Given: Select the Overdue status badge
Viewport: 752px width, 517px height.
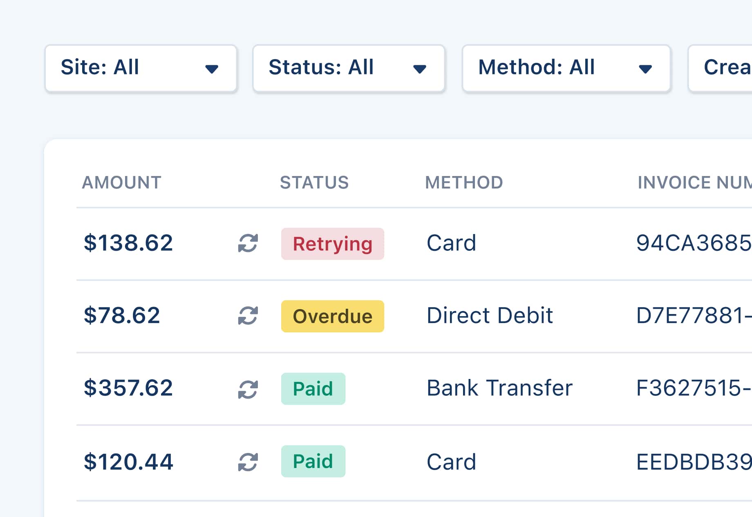Looking at the screenshot, I should [332, 316].
